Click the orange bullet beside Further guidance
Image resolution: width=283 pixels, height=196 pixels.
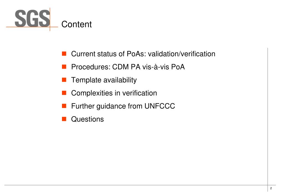coord(64,106)
